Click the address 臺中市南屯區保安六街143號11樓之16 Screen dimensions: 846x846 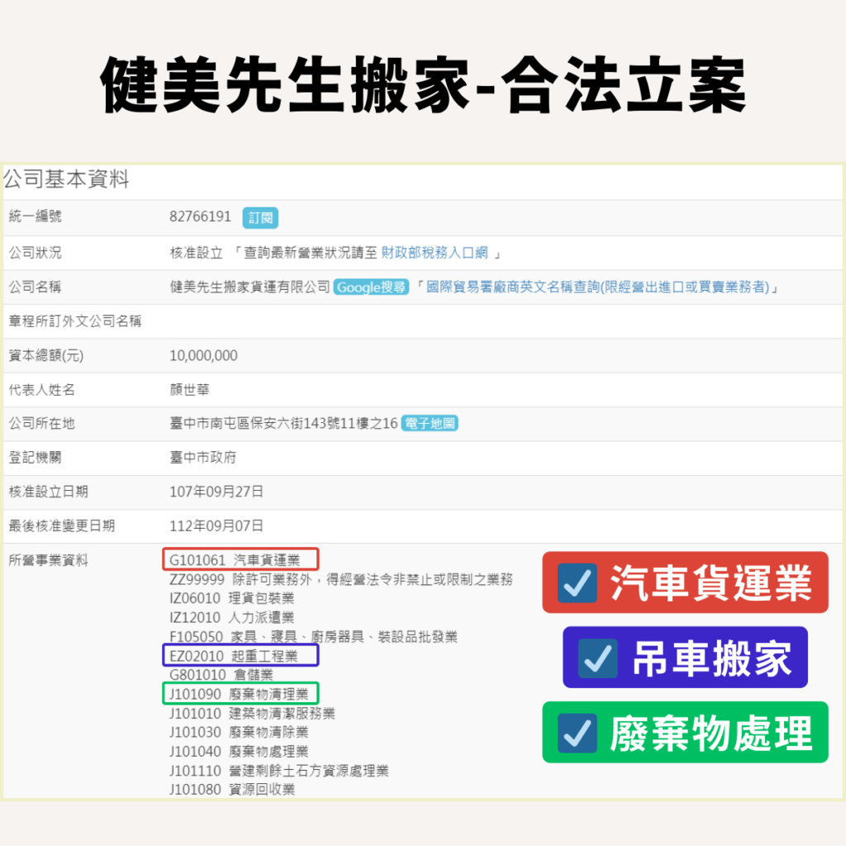coord(283,424)
